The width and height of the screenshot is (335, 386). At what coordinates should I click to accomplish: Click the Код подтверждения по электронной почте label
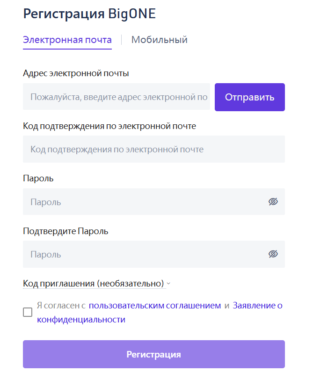(x=109, y=126)
